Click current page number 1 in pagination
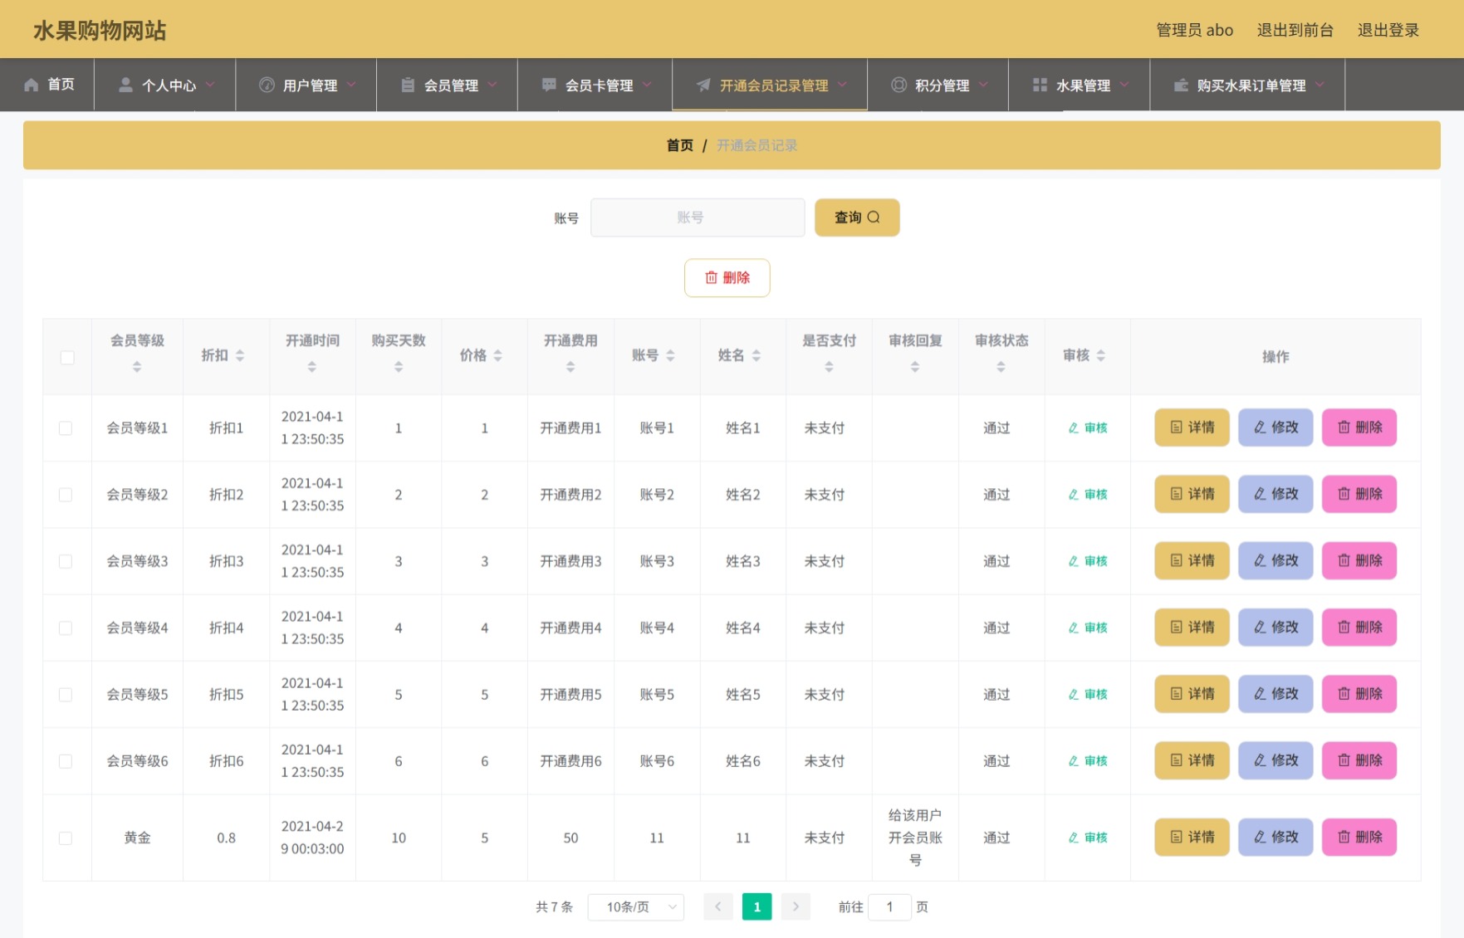 (756, 906)
